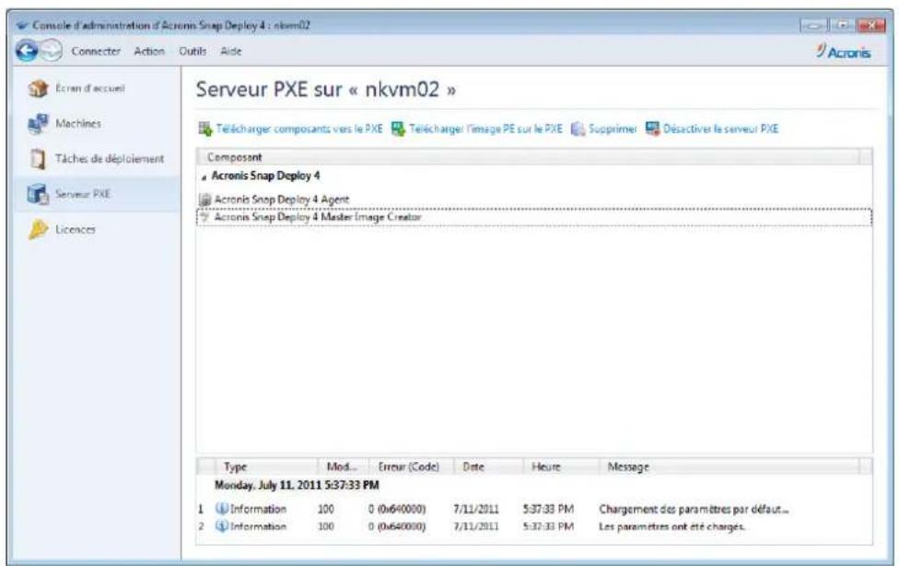Click Désactiver le serveur PXE link
899x566 pixels.
coord(720,129)
